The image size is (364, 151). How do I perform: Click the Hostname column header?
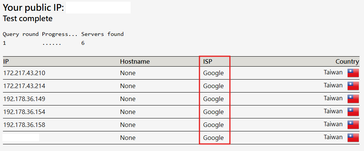click(x=135, y=61)
